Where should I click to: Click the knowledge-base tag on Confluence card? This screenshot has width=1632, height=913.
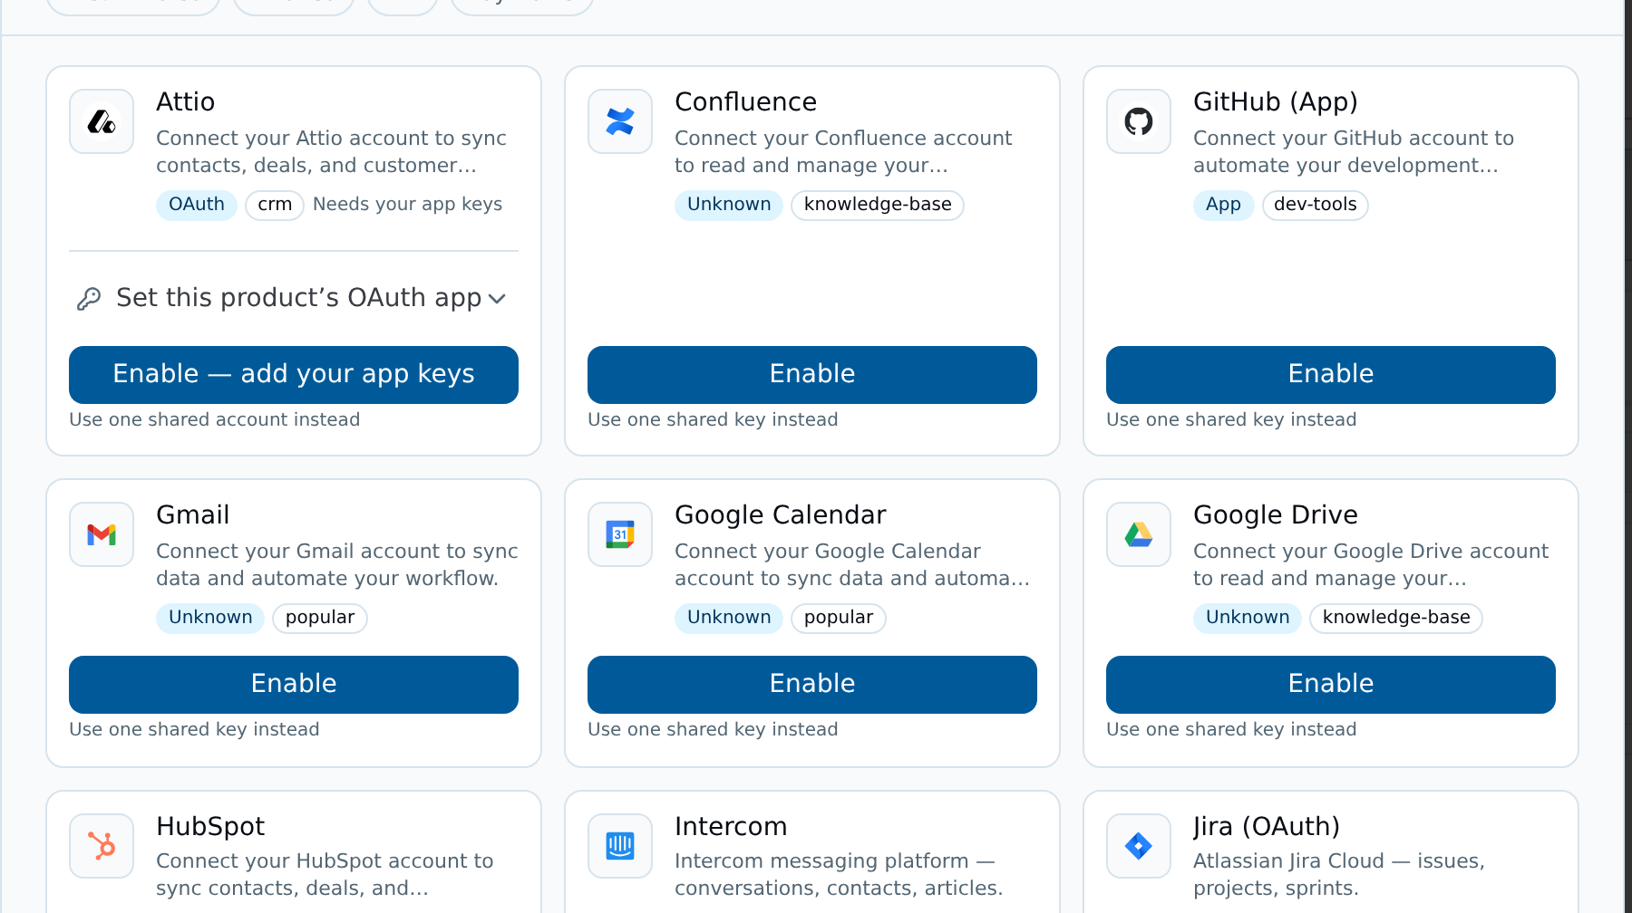878,205
